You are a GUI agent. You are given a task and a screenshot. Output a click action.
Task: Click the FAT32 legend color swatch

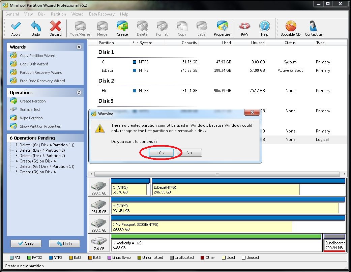coord(29,258)
